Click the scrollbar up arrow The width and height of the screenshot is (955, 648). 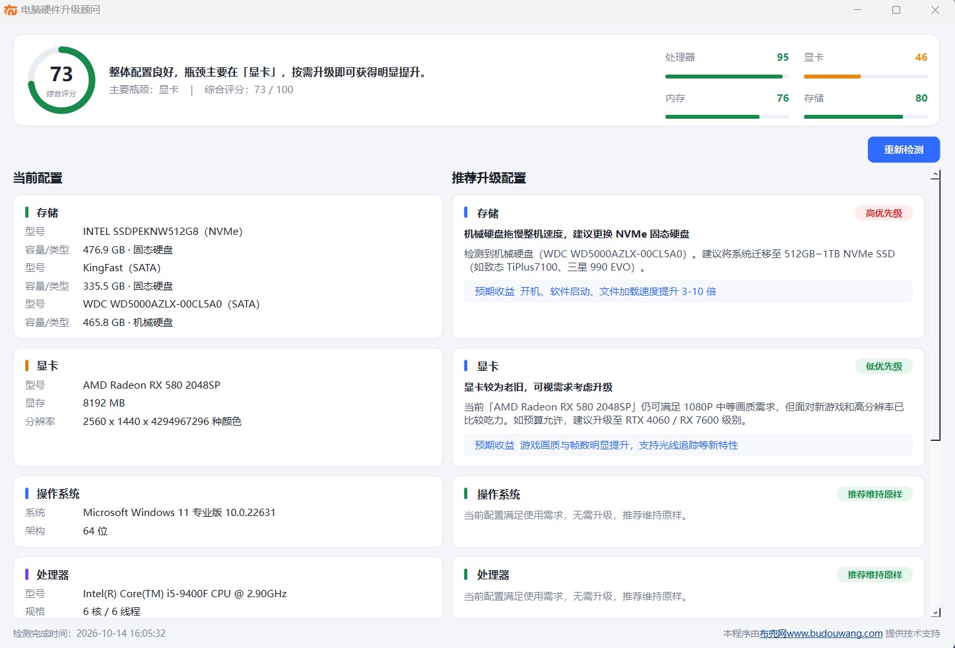tap(935, 175)
